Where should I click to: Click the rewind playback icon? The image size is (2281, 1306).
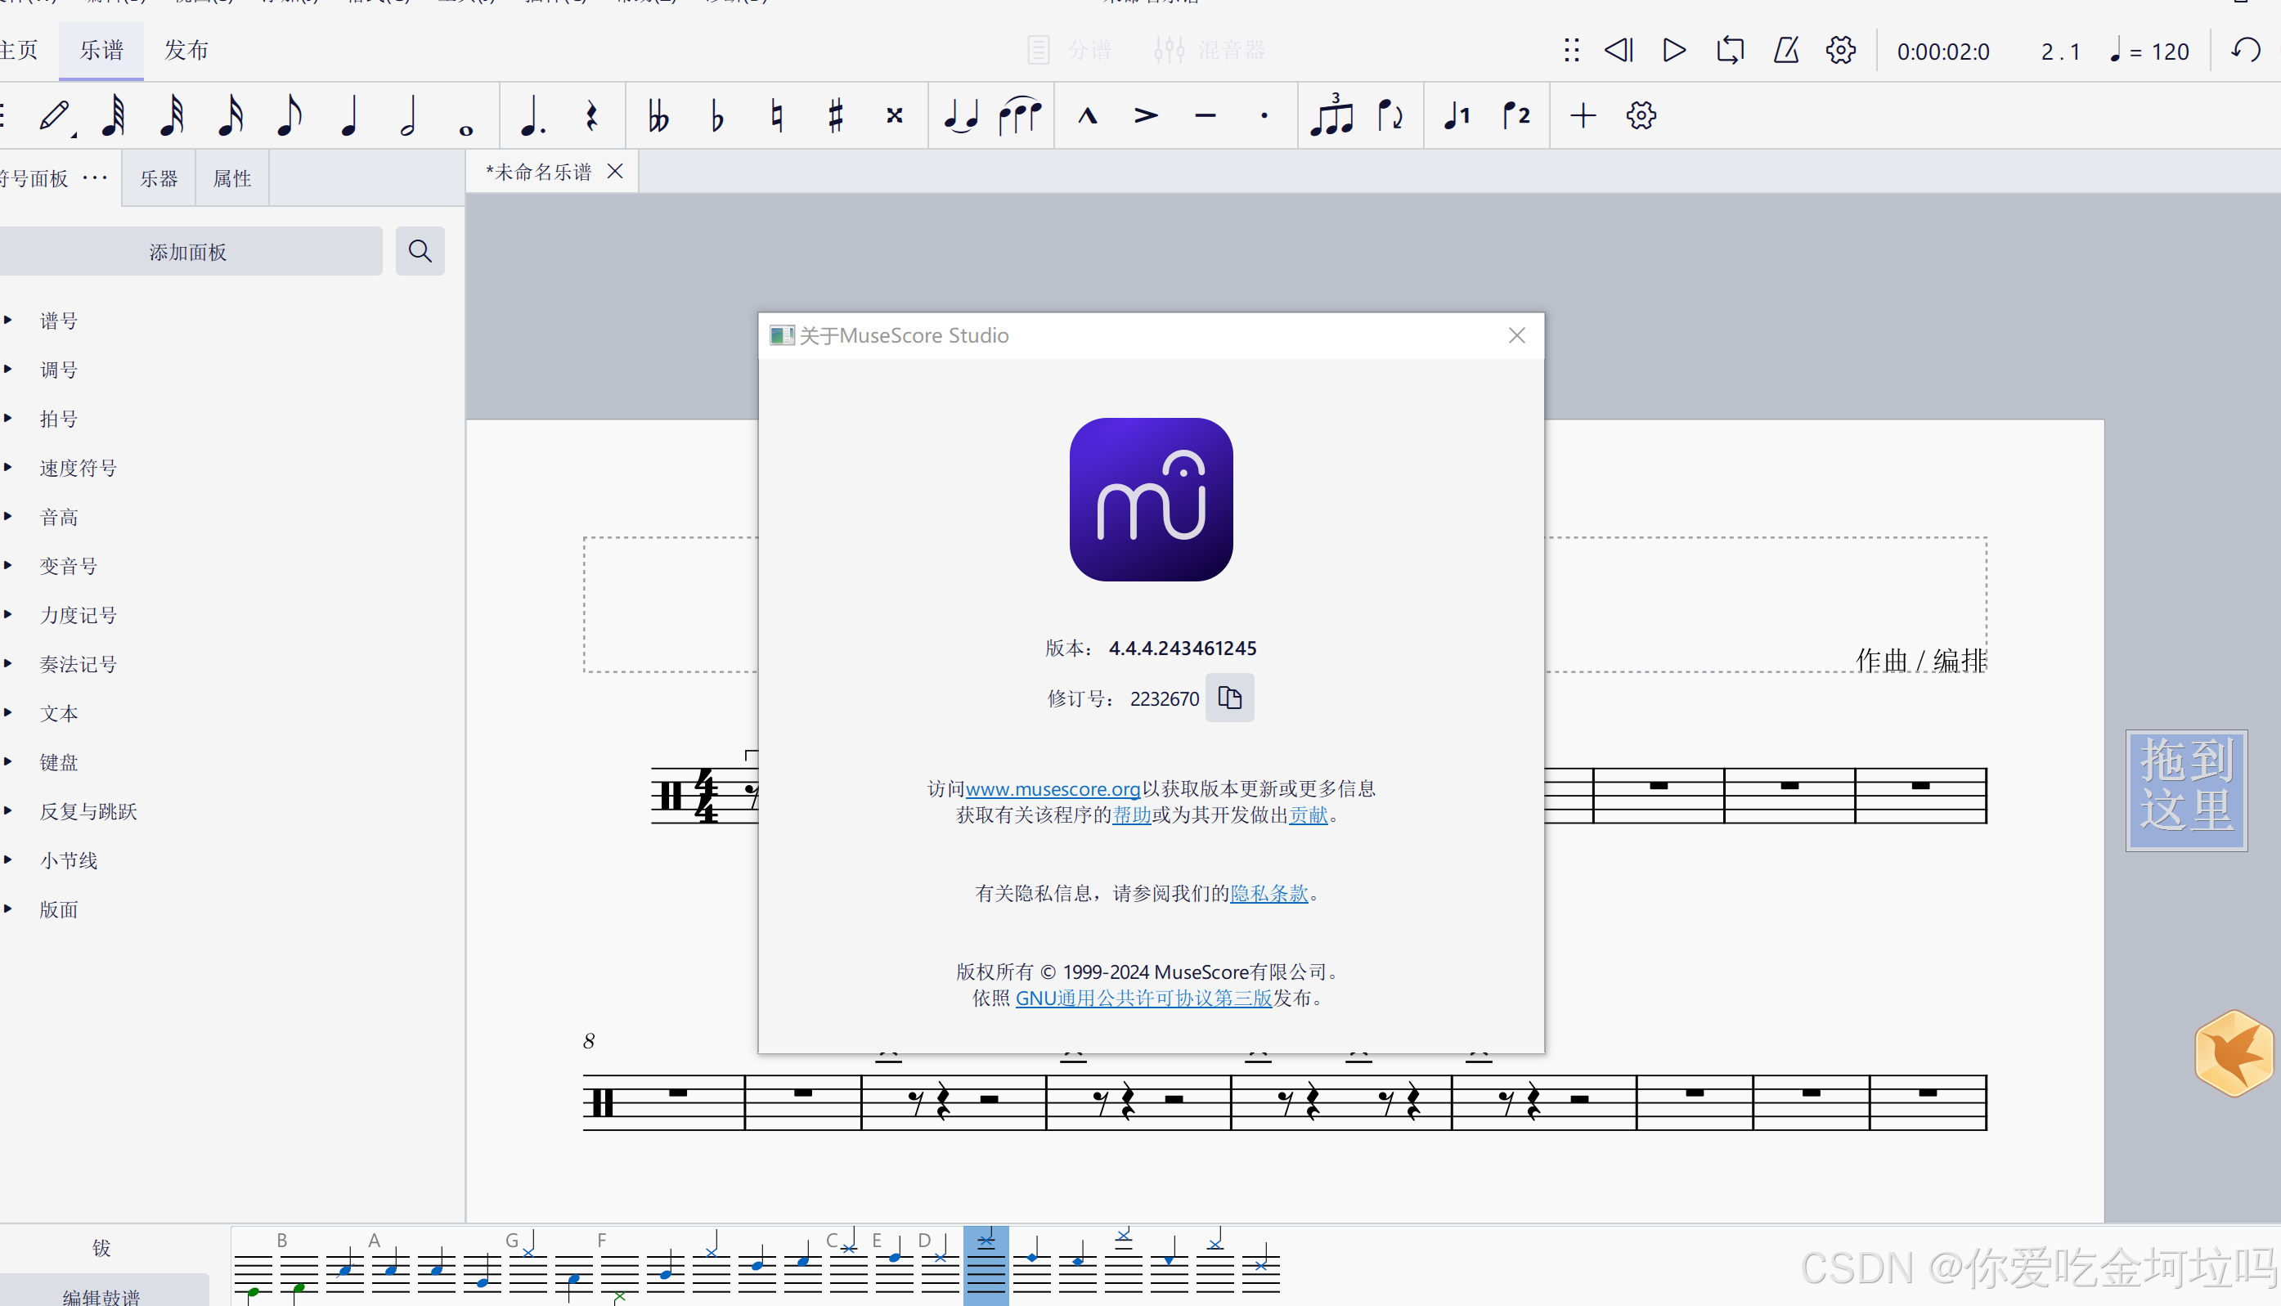(1619, 50)
